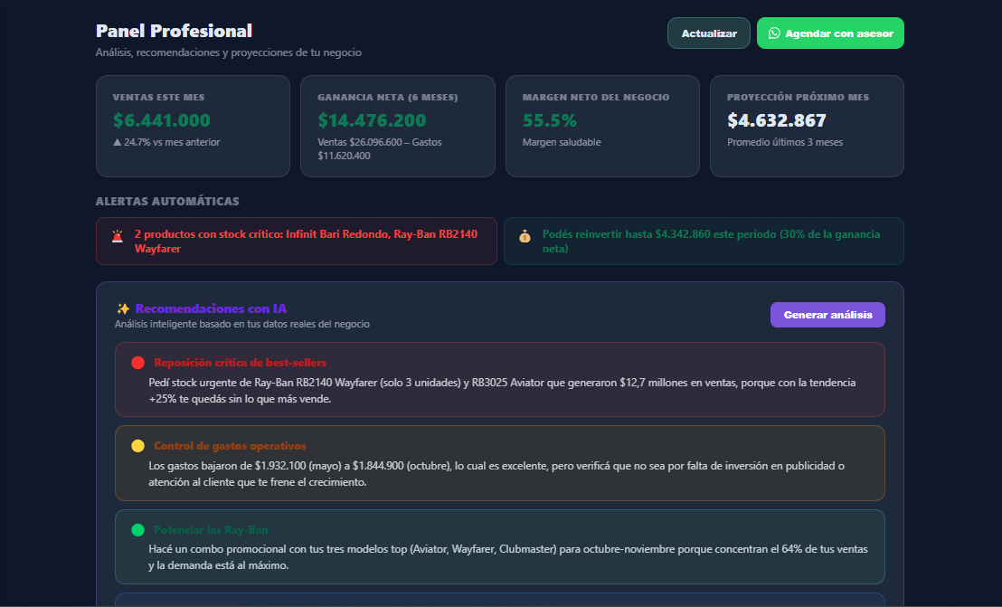Viewport: 1002px width, 607px height.
Task: Click the sparkles icon beside Recomendaciones con IA
Action: pyautogui.click(x=123, y=308)
